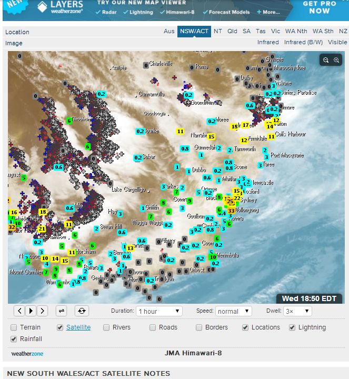Click the 25 rainfall marker near Sydney

230,201
